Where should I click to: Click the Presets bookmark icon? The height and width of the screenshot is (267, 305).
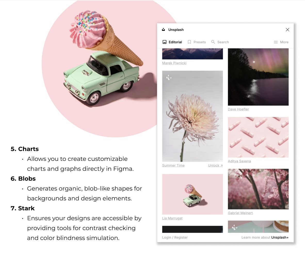[x=189, y=42]
